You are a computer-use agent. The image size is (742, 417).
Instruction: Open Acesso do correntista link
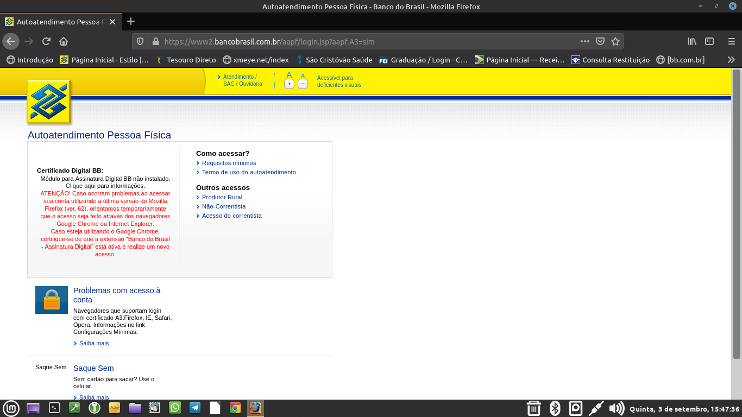tap(232, 216)
